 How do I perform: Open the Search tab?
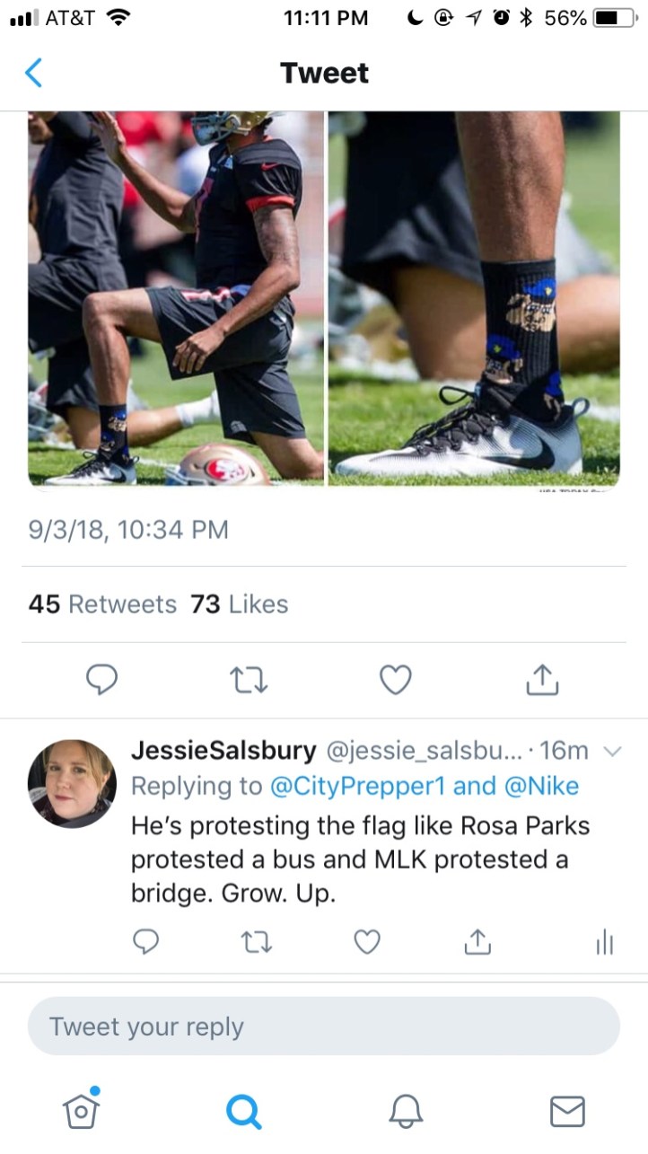click(x=243, y=1112)
